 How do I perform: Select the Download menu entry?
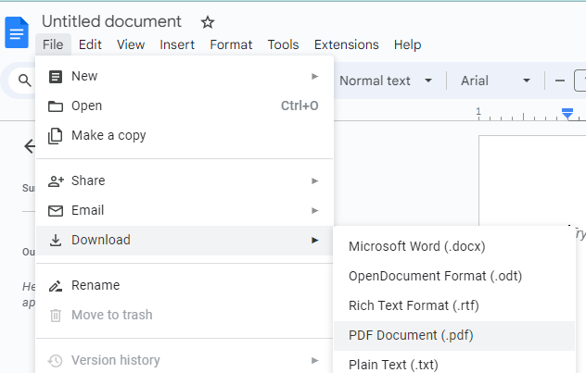tap(185, 241)
